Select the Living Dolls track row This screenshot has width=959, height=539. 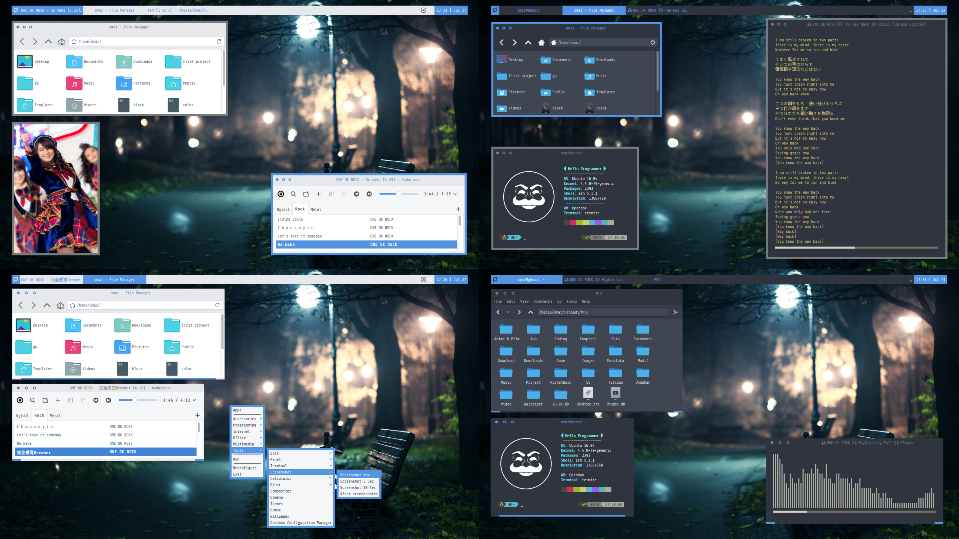pos(366,219)
